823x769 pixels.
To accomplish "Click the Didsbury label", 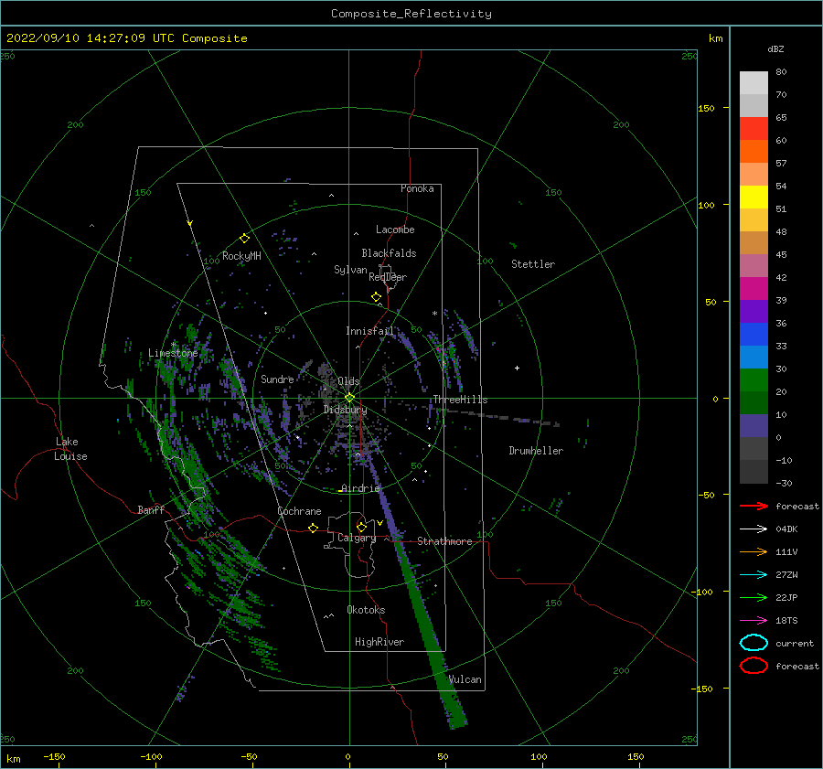I will click(x=346, y=410).
